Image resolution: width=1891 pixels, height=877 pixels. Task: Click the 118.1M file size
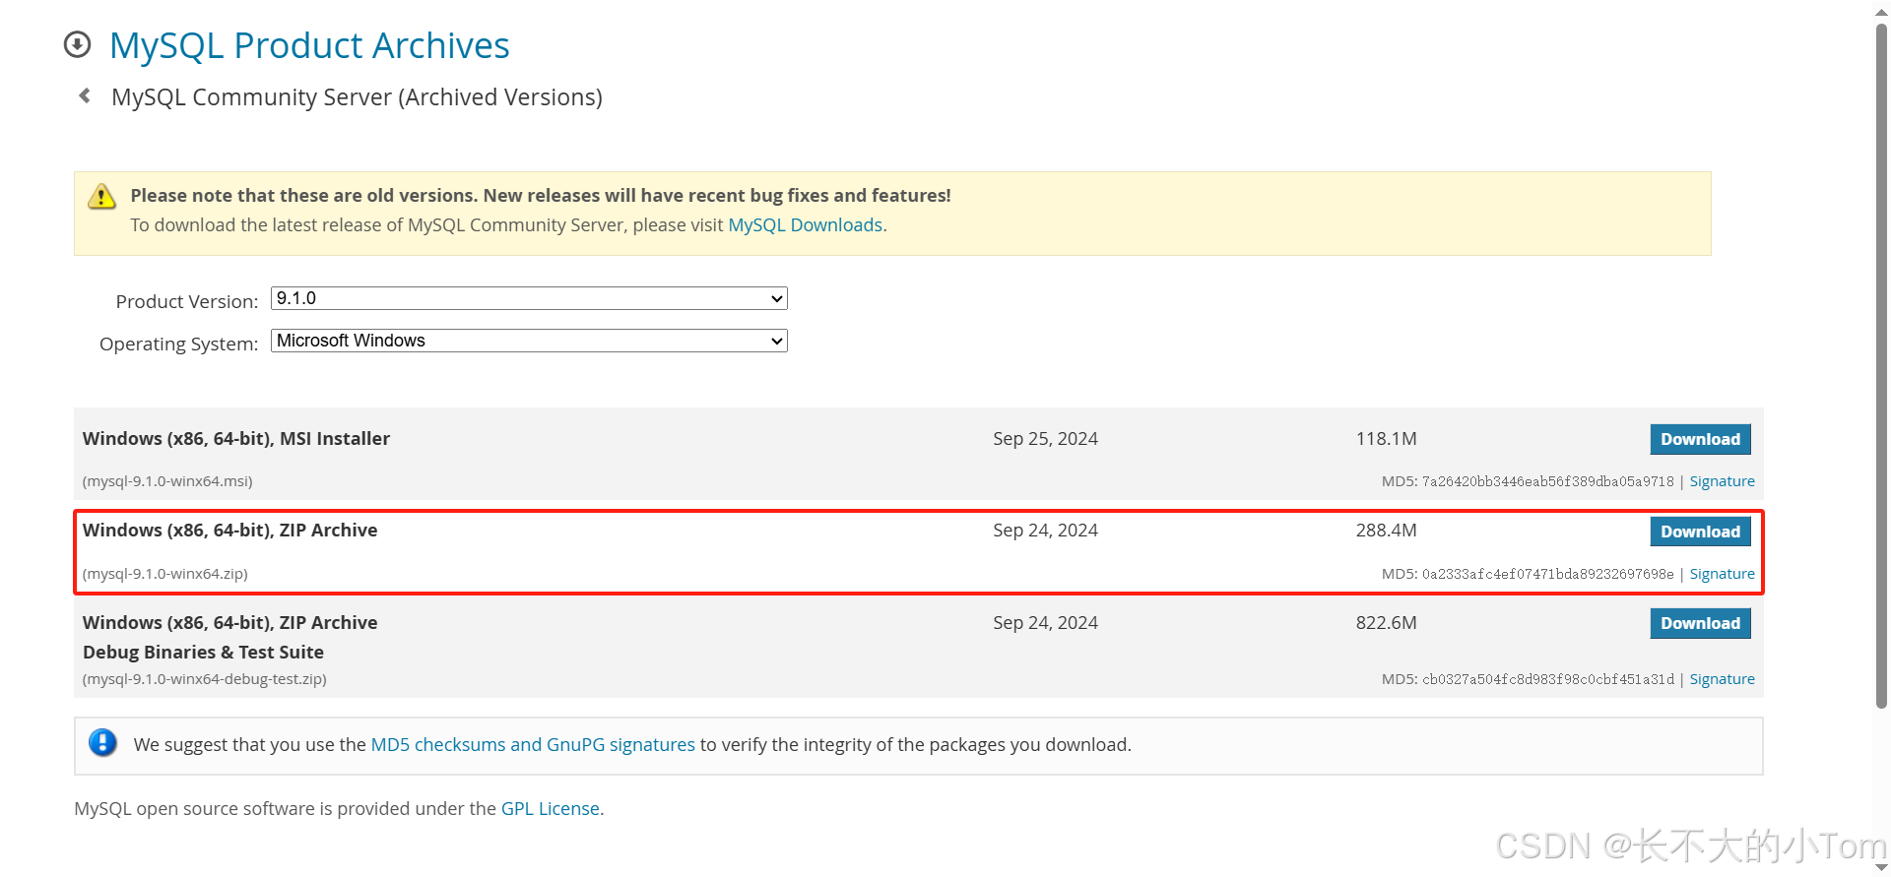1386,439
